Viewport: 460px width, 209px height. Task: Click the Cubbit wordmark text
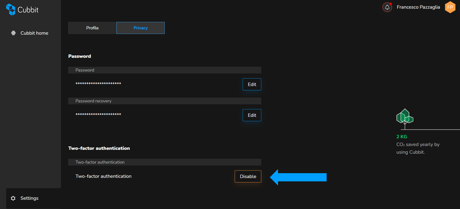pos(28,10)
